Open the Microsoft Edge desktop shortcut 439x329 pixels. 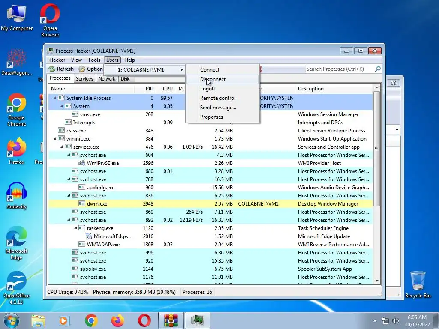click(16, 243)
